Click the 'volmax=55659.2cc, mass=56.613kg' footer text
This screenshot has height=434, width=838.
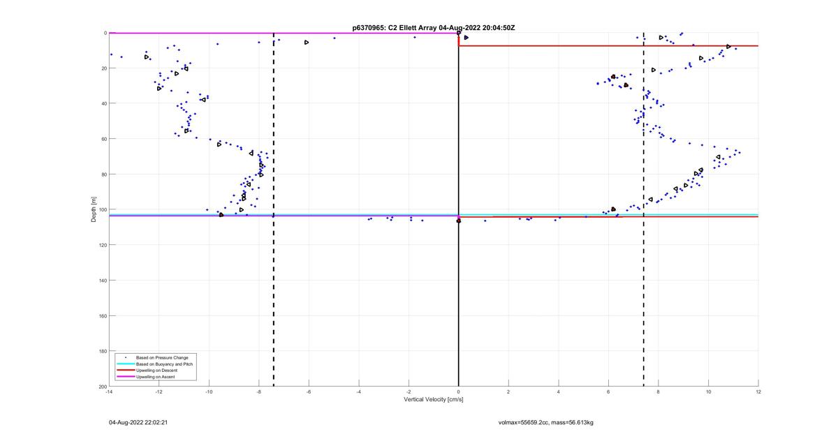tap(546, 422)
